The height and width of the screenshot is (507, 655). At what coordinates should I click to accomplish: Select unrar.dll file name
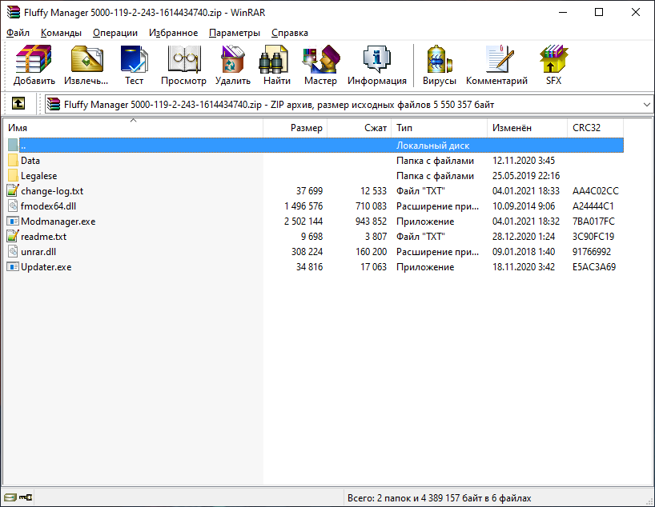[x=38, y=252]
